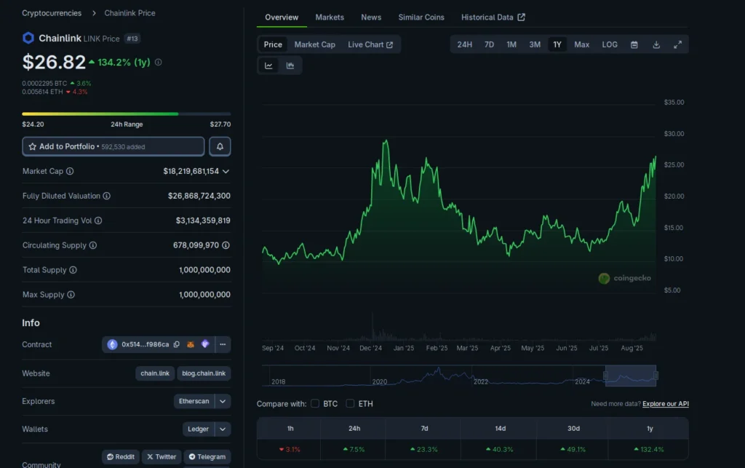Click left handle of chart range navigator
Viewport: 745px width, 468px height.
tap(605, 376)
